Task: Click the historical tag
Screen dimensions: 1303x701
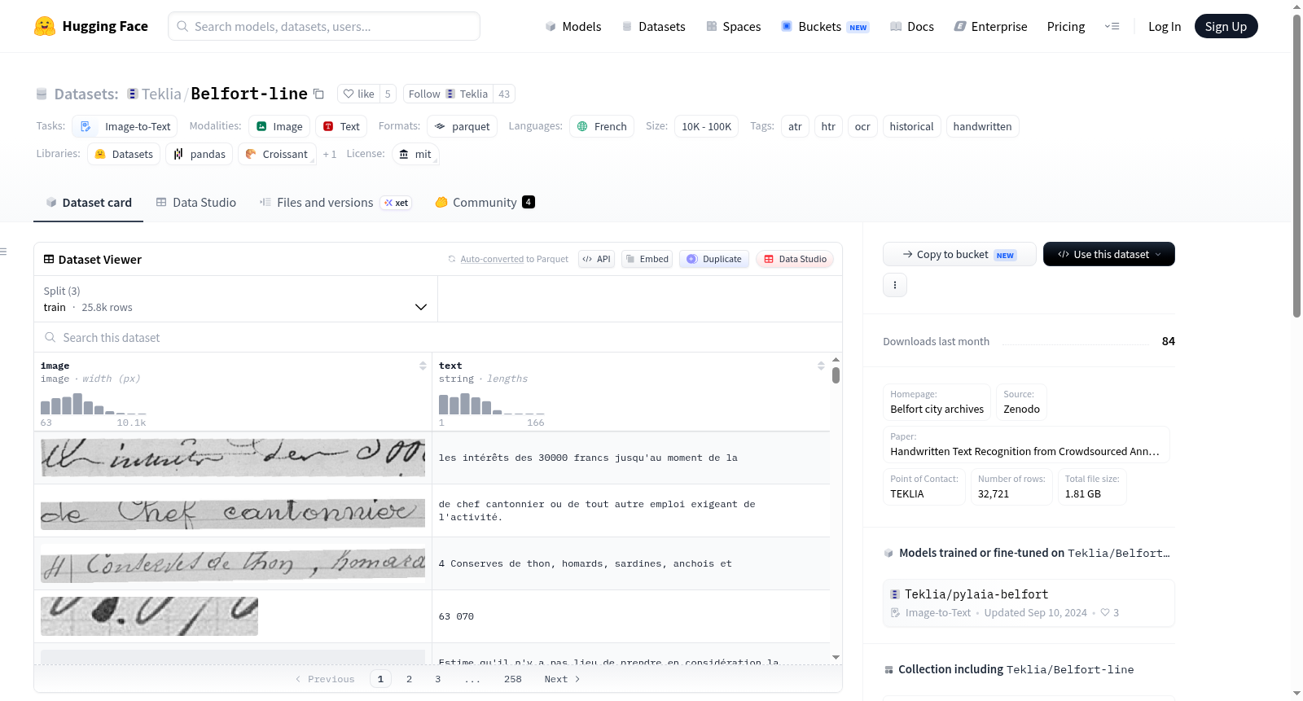Action: pos(911,126)
